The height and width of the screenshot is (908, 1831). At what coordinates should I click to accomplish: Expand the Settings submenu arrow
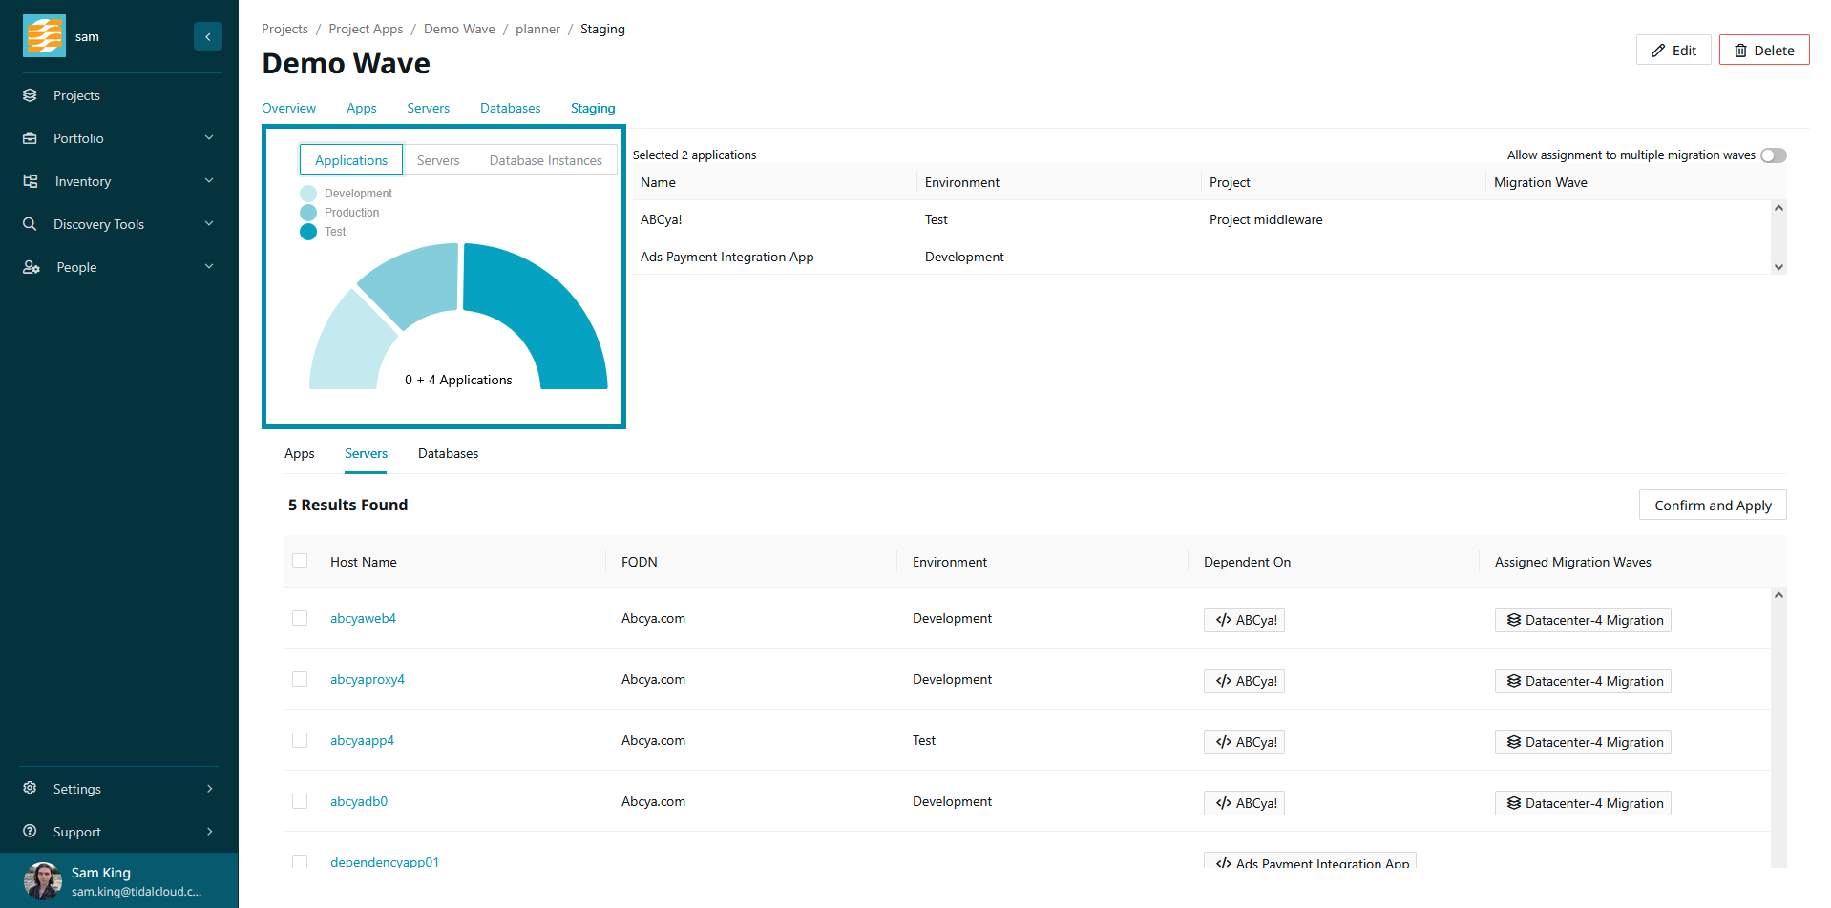(x=209, y=789)
